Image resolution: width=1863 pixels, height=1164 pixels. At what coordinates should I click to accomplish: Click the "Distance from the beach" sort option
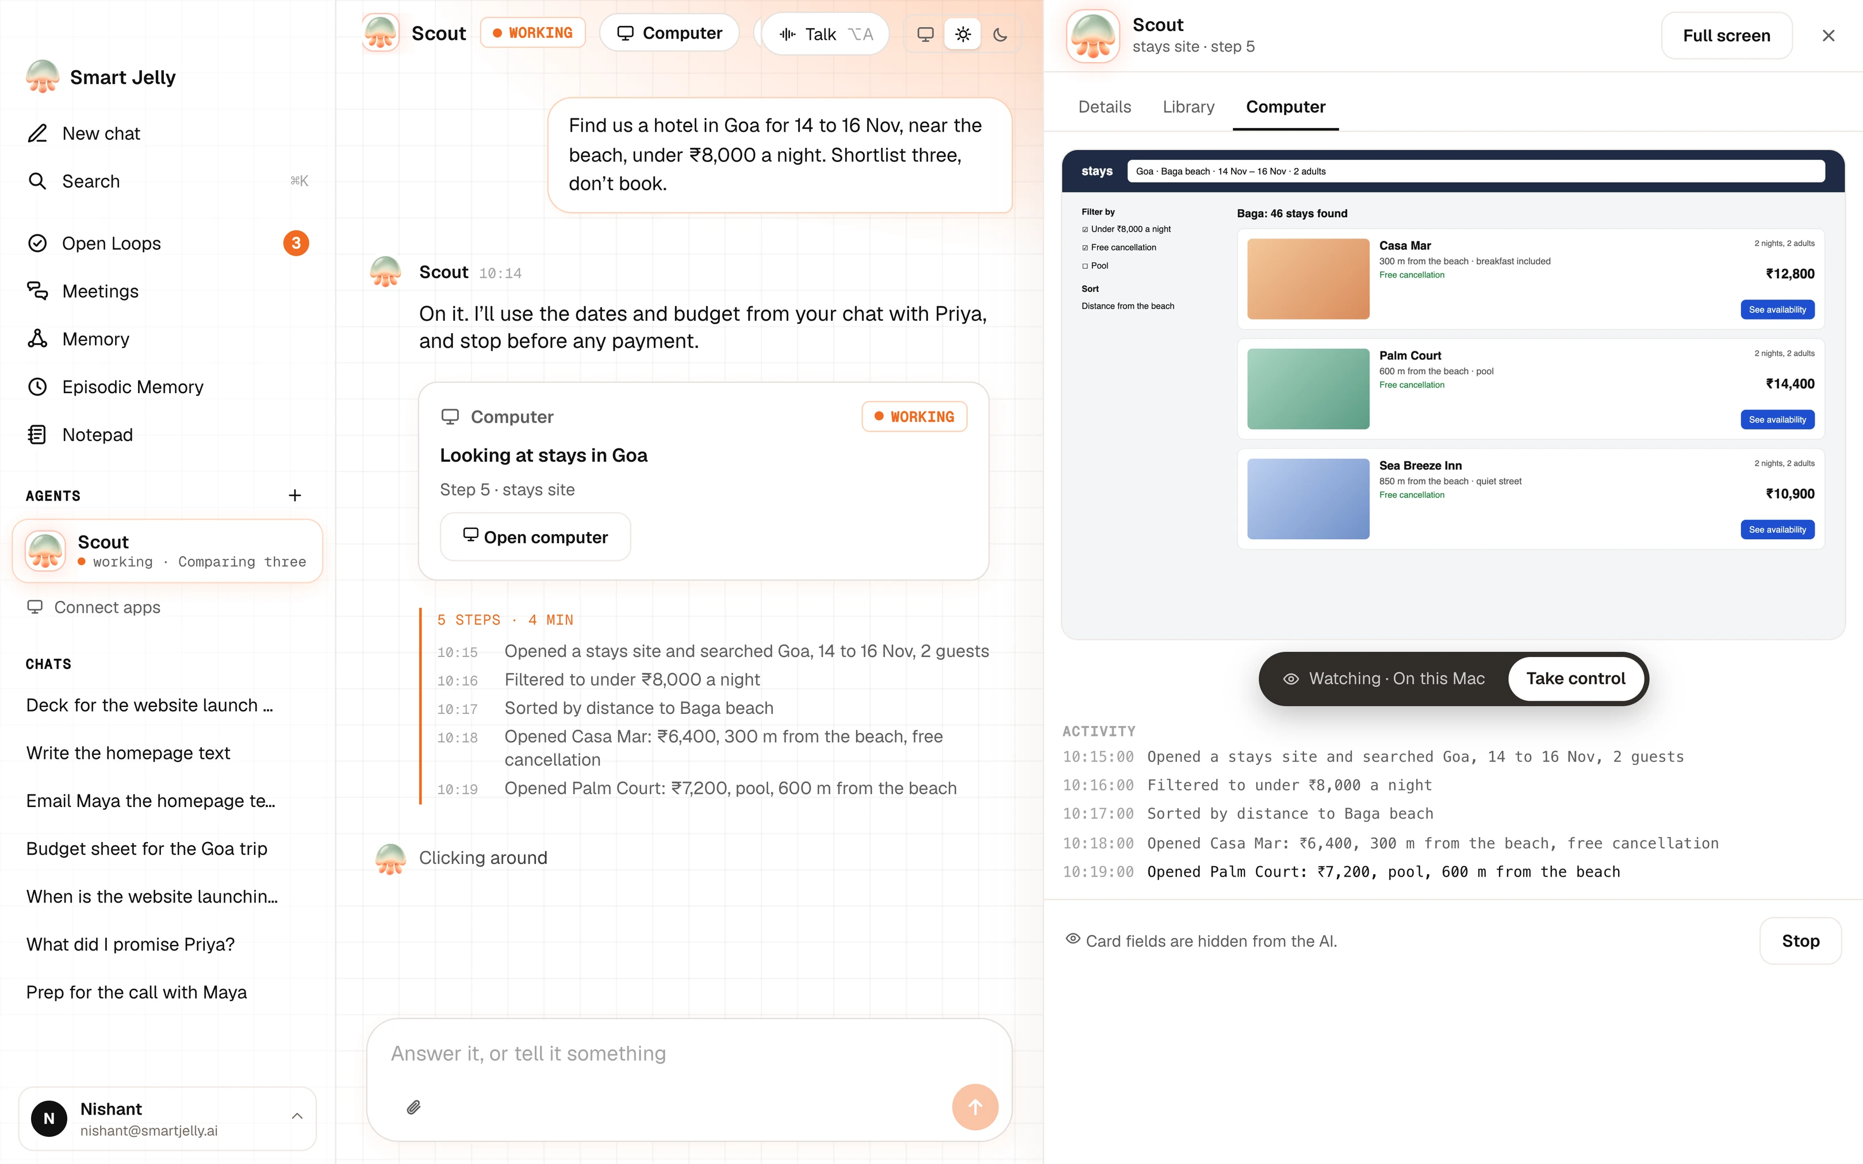click(1127, 306)
